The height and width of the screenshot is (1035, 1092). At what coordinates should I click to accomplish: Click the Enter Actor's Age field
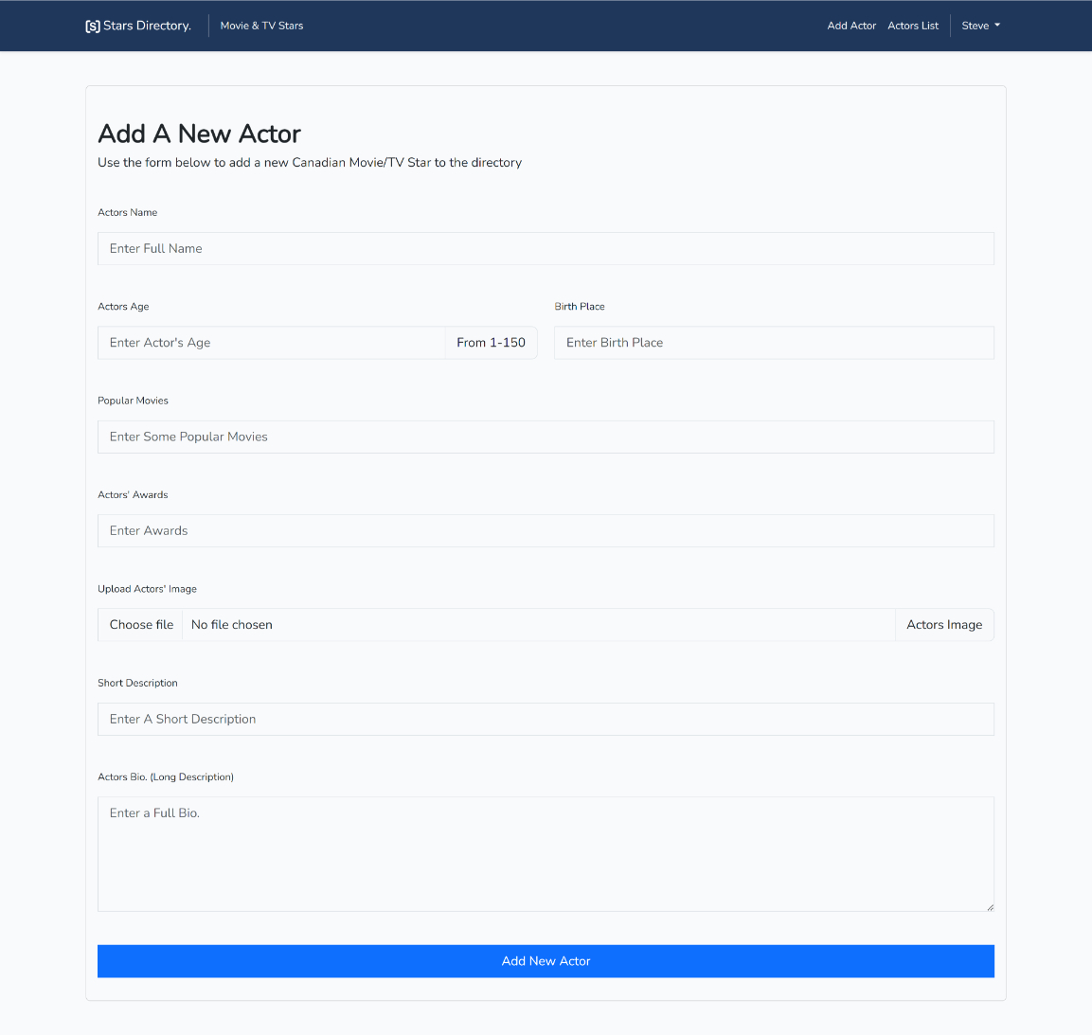coord(270,342)
